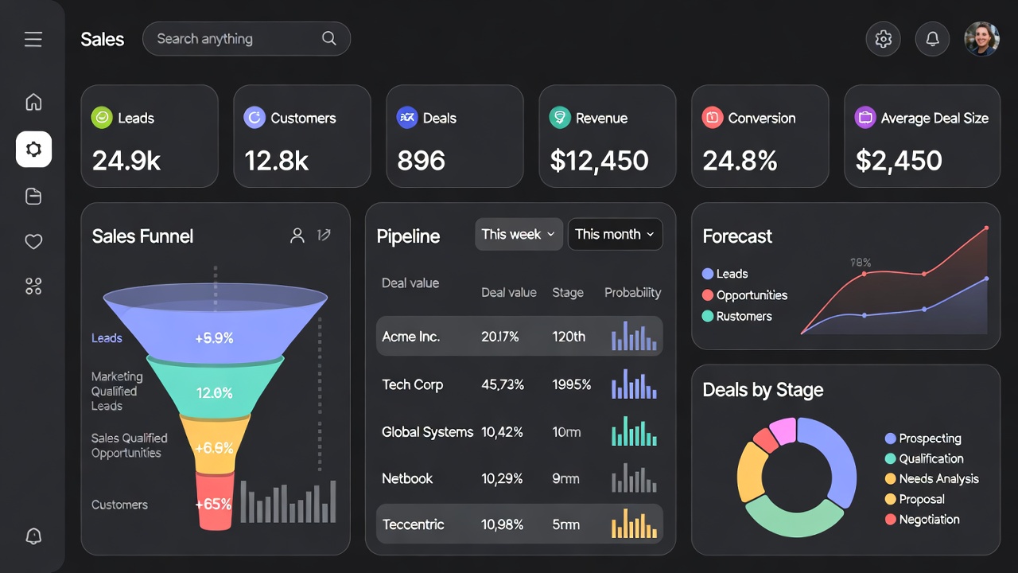Open the settings gear in the top bar
Screen dimensions: 1018x573
(883, 38)
